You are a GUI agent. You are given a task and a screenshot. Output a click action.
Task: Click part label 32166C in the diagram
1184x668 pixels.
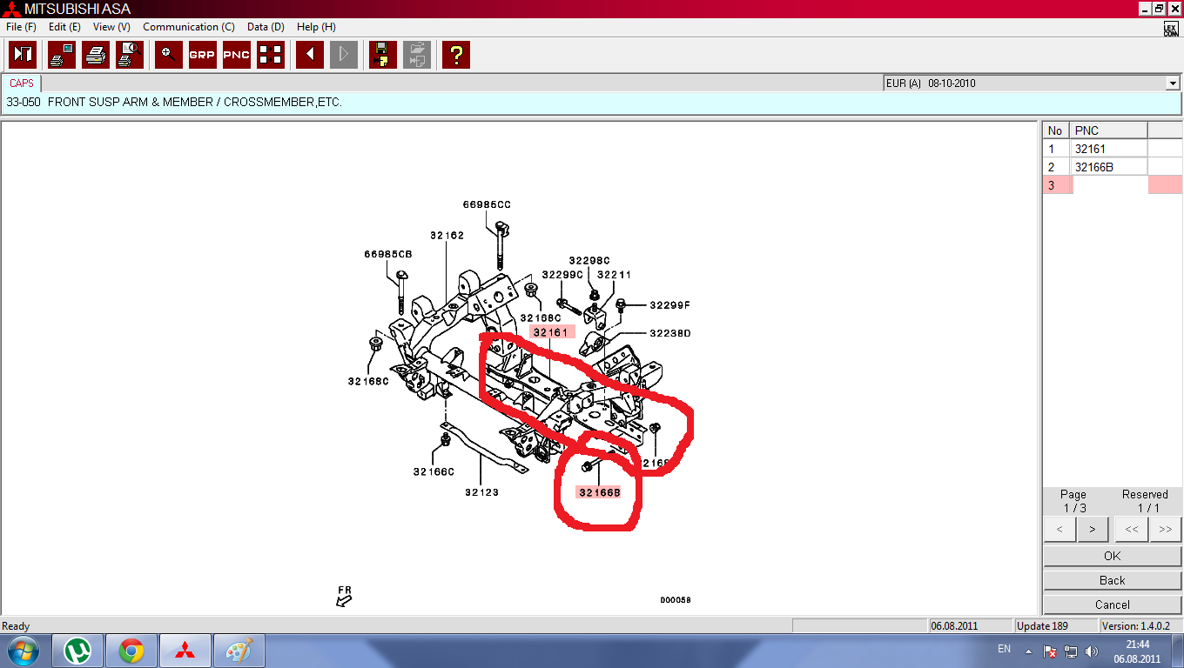pos(434,471)
